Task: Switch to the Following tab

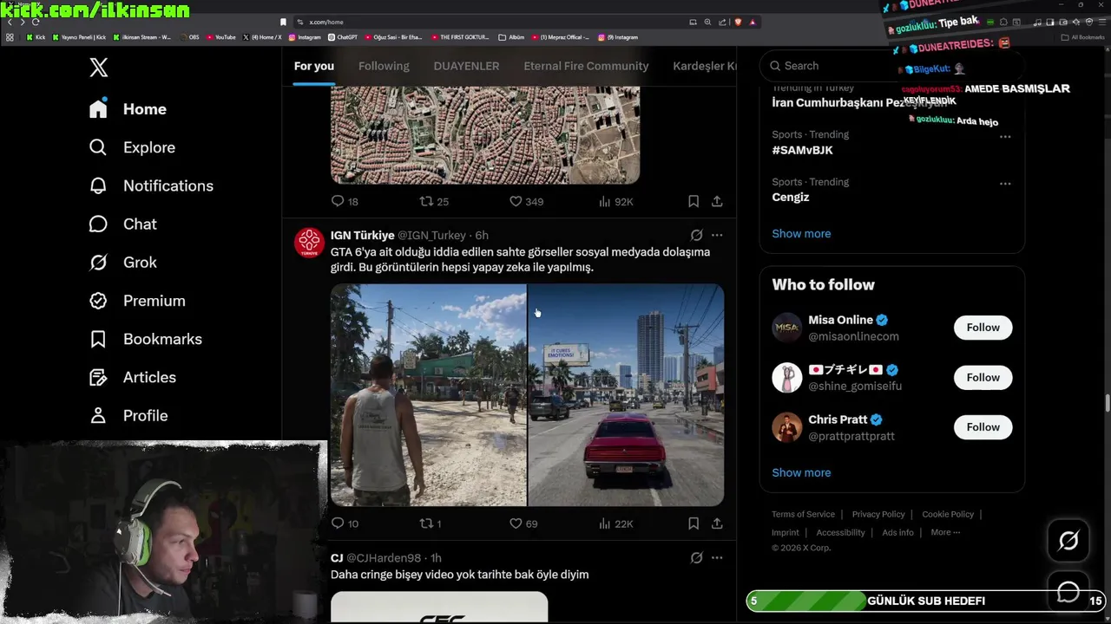Action: click(384, 66)
